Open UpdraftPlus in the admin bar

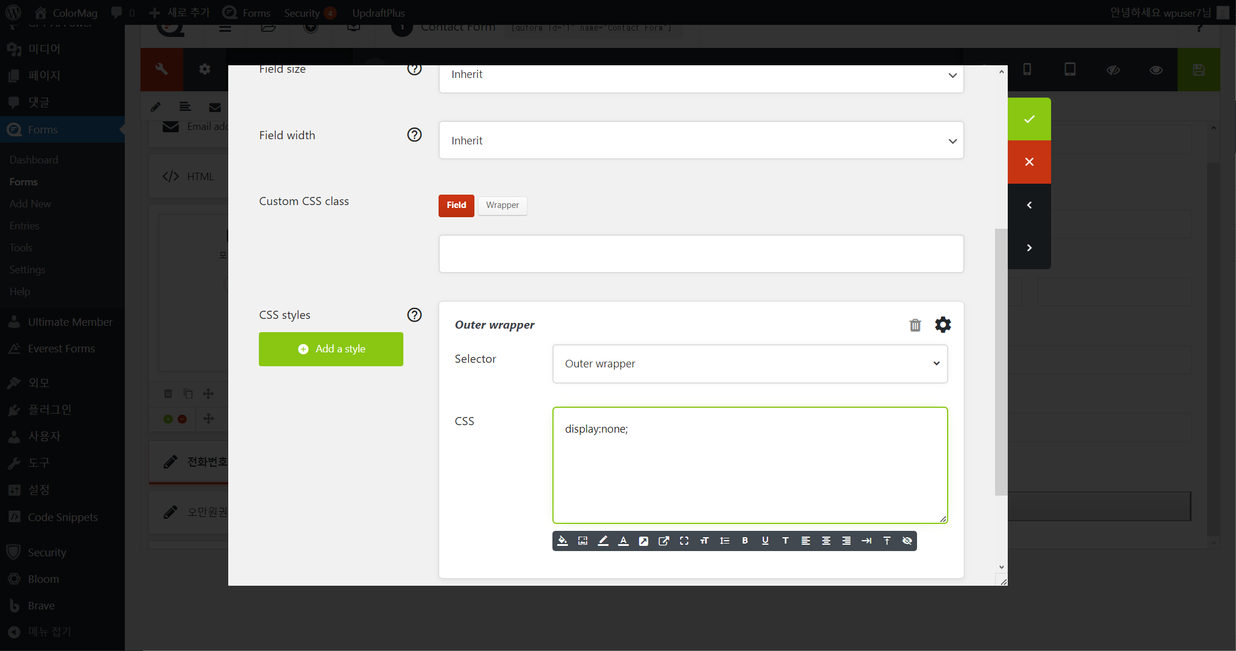pos(378,13)
